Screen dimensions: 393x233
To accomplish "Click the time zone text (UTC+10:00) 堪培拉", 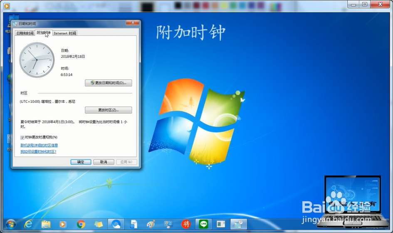I will pyautogui.click(x=47, y=102).
